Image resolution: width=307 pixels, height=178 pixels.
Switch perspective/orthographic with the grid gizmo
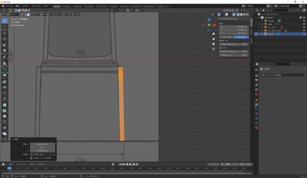coord(213,49)
